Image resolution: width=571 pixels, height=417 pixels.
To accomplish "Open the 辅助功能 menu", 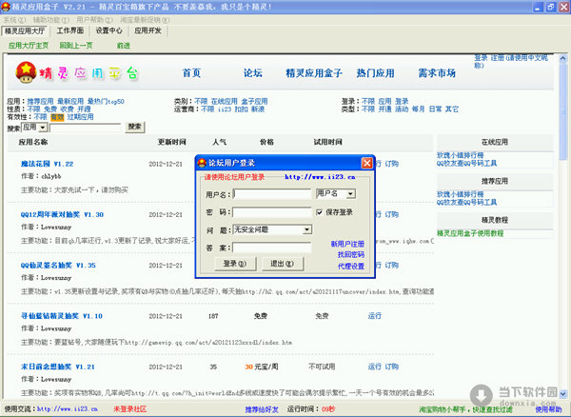I will (x=51, y=20).
